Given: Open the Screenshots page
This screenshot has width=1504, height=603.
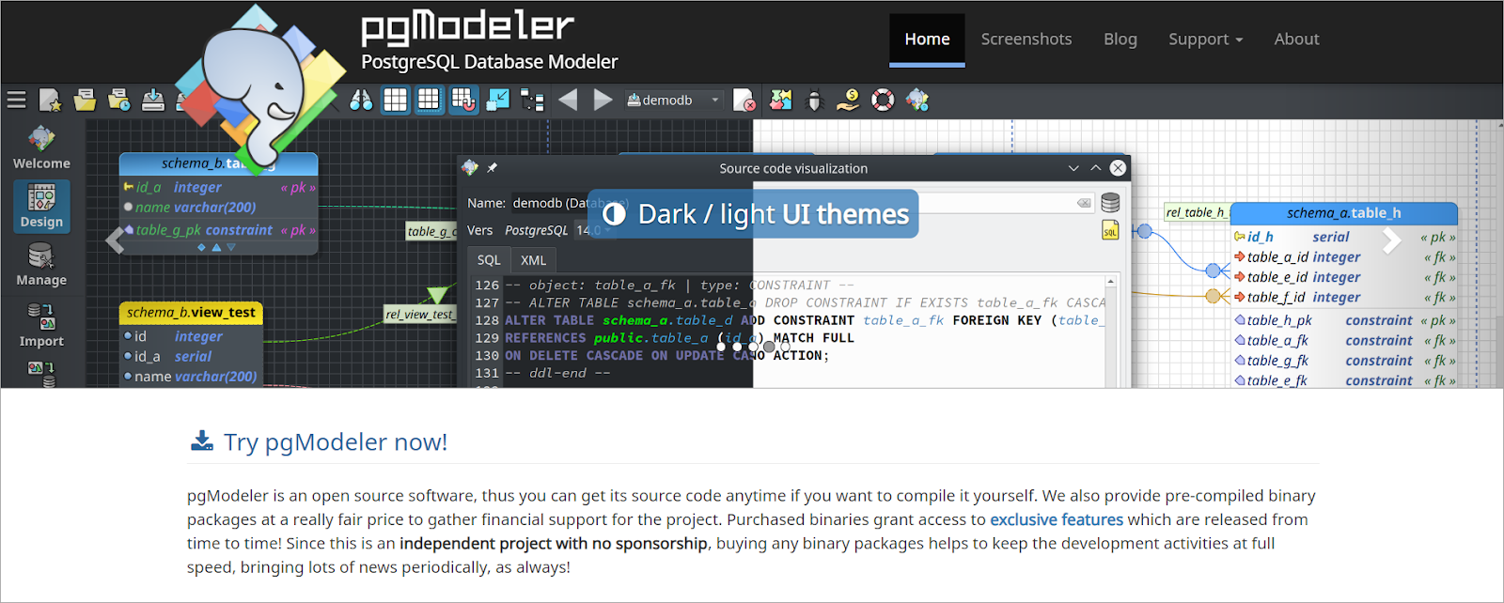Looking at the screenshot, I should (x=1026, y=39).
